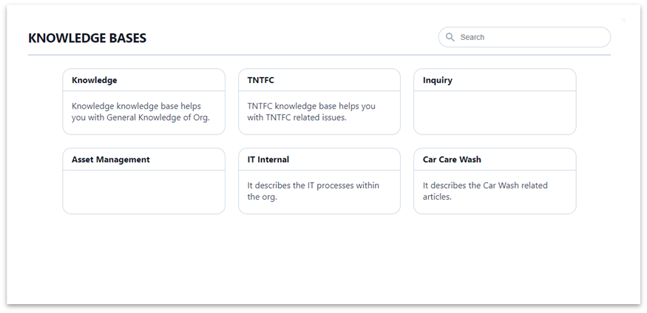The width and height of the screenshot is (647, 313).
Task: Click the 'TNTFC knowledge base helps you' line
Action: tap(311, 106)
